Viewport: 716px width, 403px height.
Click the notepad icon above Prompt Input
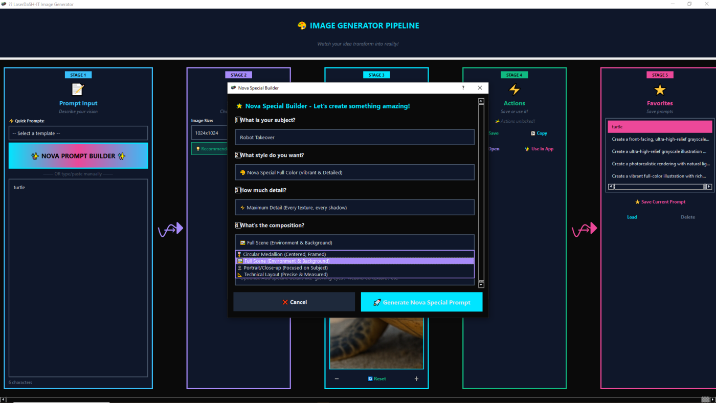coord(78,90)
